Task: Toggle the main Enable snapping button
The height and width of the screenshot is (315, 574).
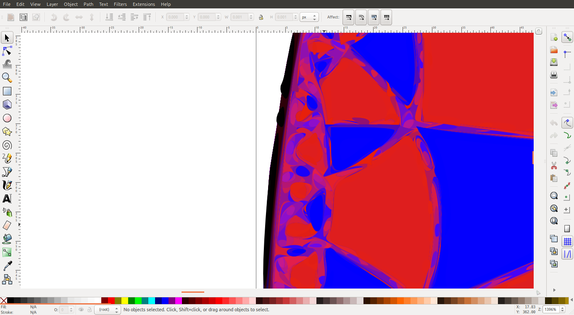Action: [567, 37]
